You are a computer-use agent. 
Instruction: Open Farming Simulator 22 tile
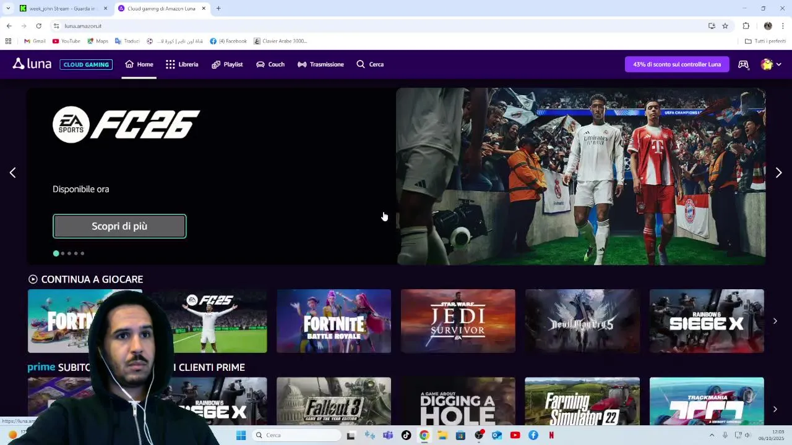click(x=582, y=400)
